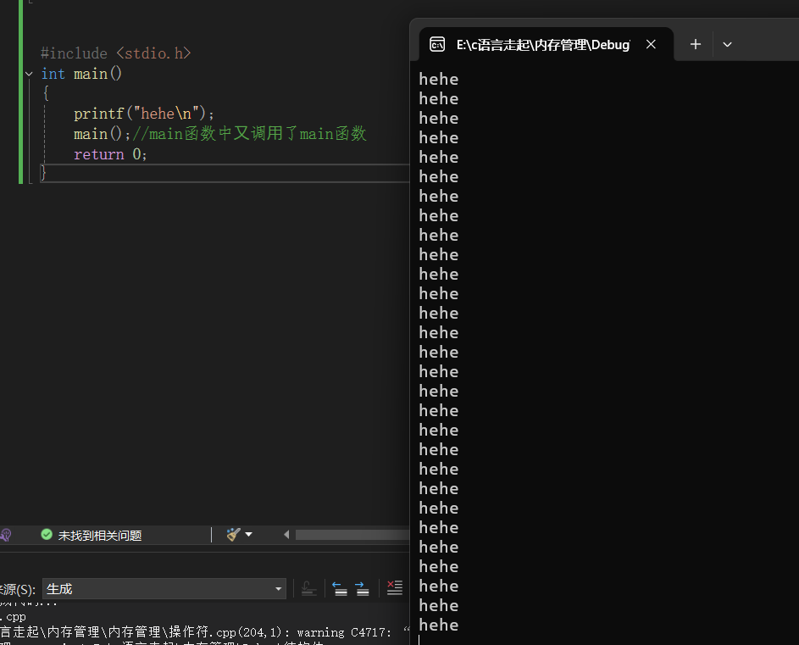Clear all output with red X icon

394,588
